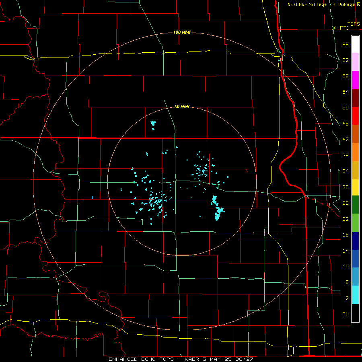This screenshot has height=362, width=362.
Task: Click the '50 NMI' range ring label
Action: click(x=182, y=107)
